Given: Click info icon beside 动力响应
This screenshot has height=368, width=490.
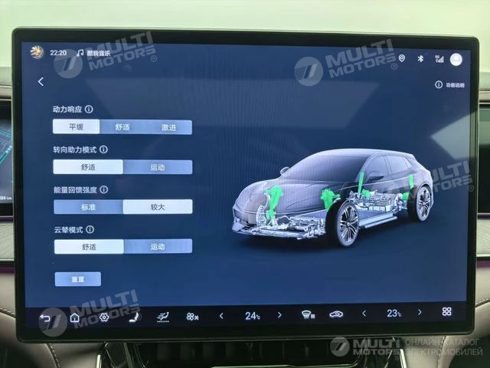Looking at the screenshot, I should 89,110.
